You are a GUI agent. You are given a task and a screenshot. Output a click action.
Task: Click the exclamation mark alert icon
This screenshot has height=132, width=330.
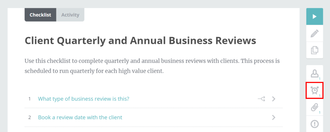coord(315,124)
